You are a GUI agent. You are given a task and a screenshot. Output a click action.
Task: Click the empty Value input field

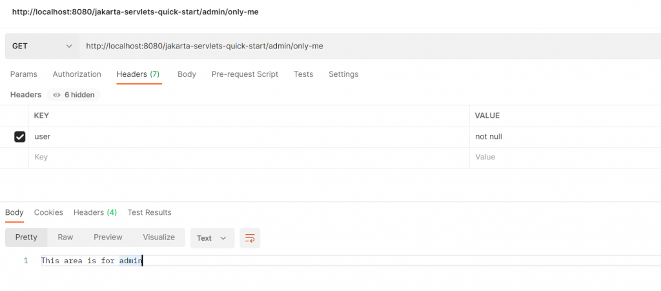565,157
